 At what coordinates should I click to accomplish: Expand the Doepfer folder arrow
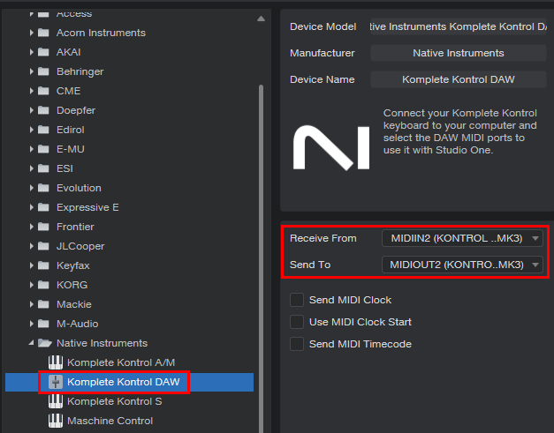(32, 110)
